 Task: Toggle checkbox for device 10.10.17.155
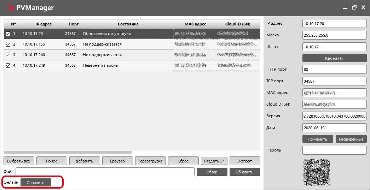[8, 44]
